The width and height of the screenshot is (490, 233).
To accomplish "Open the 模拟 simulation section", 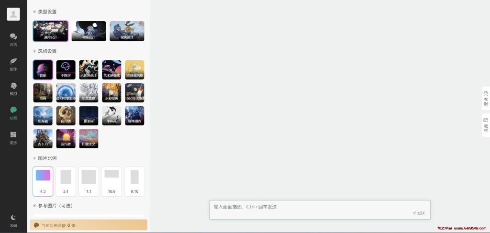I will [x=13, y=89].
